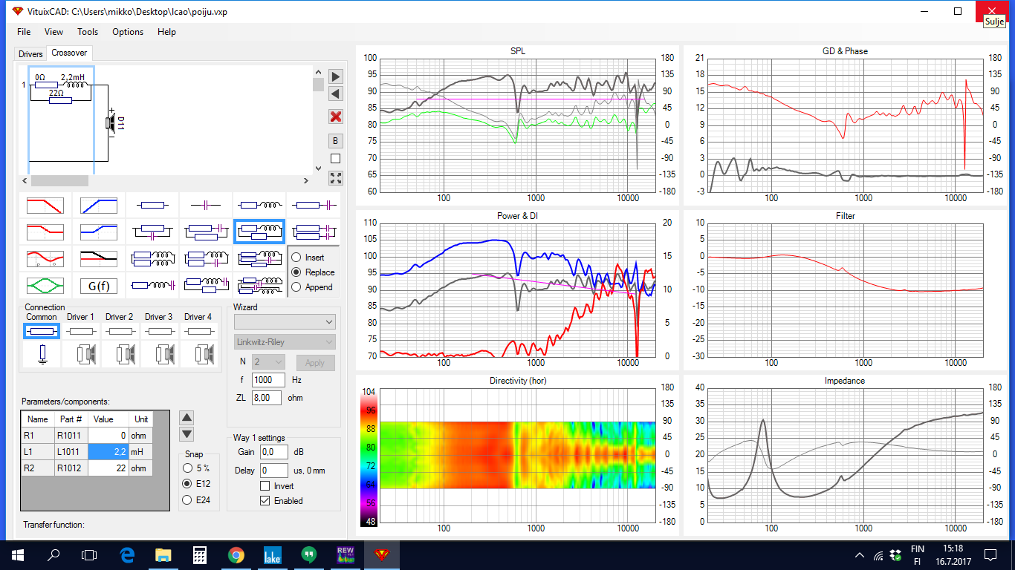Switch to the Drivers tab
Viewport: 1015px width, 570px height.
31,54
